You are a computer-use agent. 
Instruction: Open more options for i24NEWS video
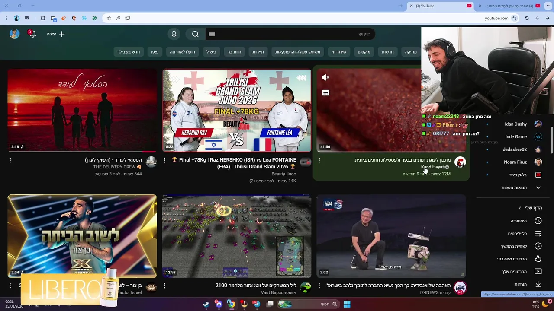coord(319,286)
